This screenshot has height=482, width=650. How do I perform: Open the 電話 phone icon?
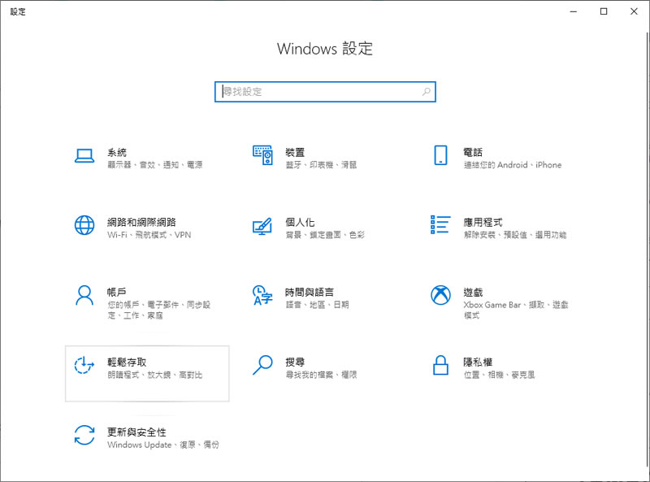[x=440, y=155]
